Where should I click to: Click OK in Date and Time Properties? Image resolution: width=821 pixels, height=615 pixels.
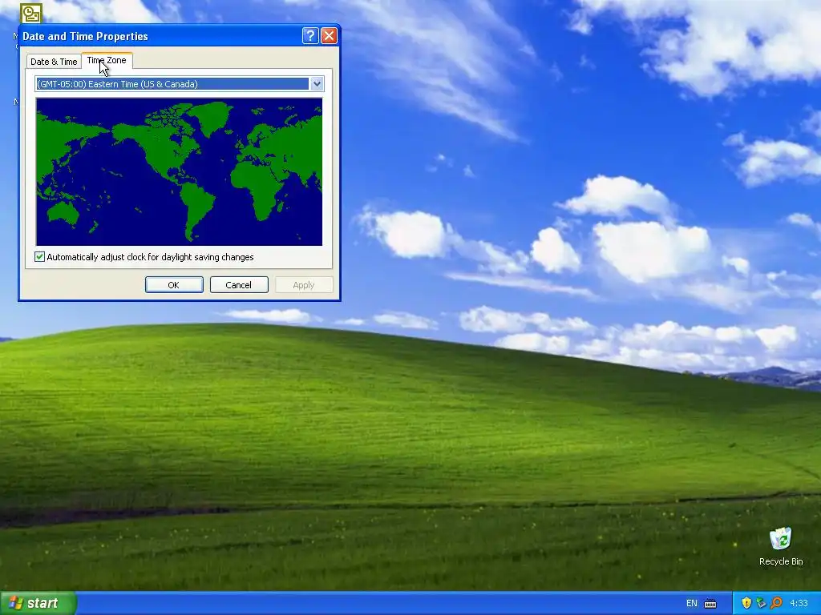coord(174,285)
